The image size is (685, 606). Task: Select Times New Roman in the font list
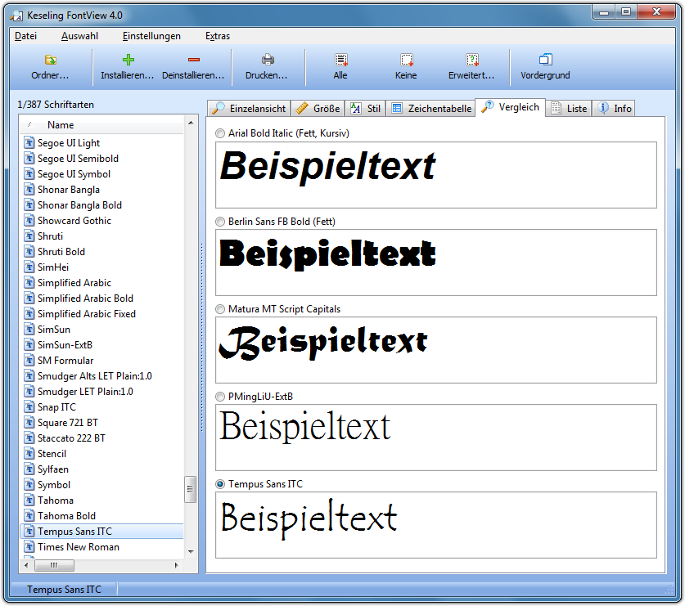coord(79,546)
